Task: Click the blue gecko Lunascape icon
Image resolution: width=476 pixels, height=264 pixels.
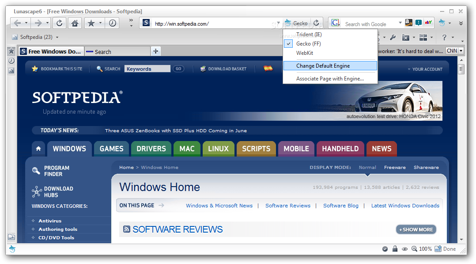Action: 442,23
